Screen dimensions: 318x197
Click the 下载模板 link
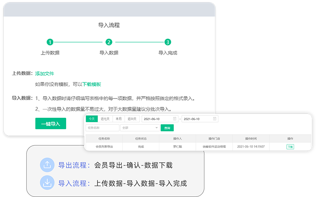point(92,84)
